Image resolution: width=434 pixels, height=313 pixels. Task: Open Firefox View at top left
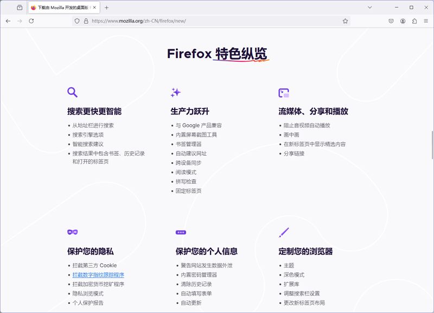tap(20, 7)
